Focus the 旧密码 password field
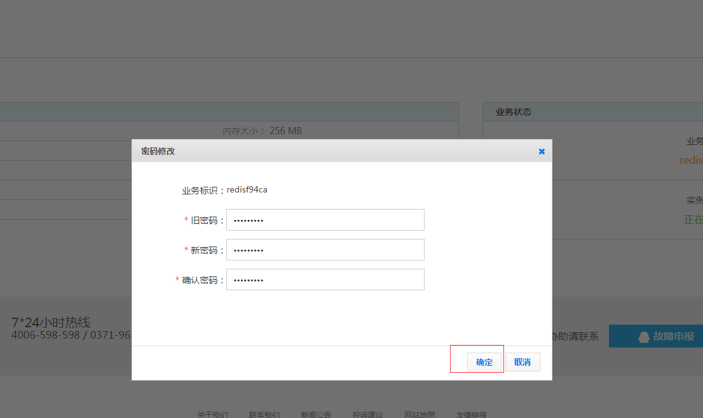 (325, 220)
